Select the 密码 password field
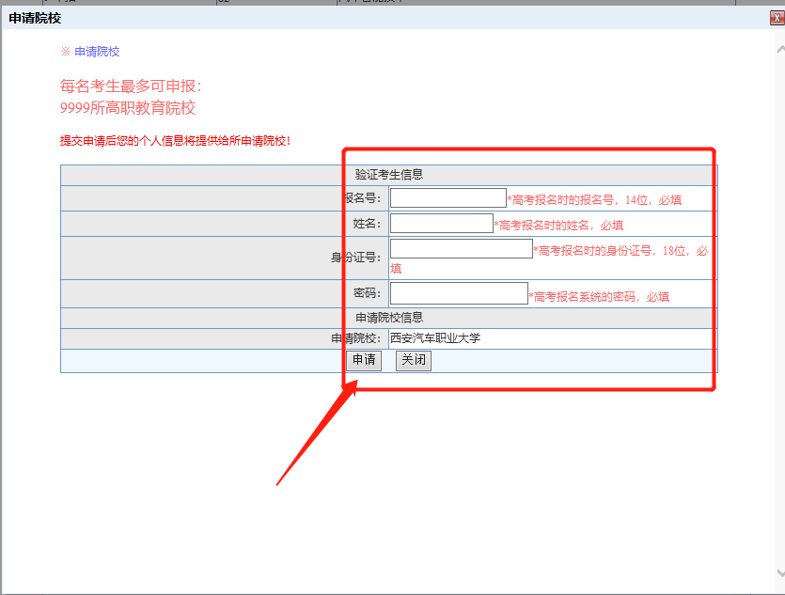Screen dimensions: 785x595 tap(459, 293)
